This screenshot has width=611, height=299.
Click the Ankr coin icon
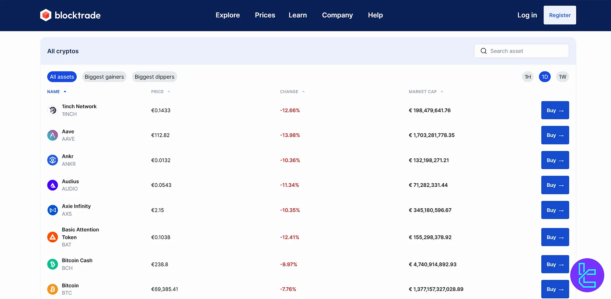point(53,160)
